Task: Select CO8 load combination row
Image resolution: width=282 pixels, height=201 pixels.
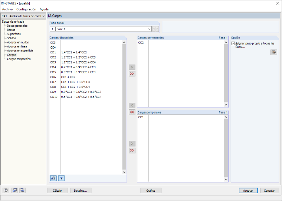Action: (x=86, y=87)
